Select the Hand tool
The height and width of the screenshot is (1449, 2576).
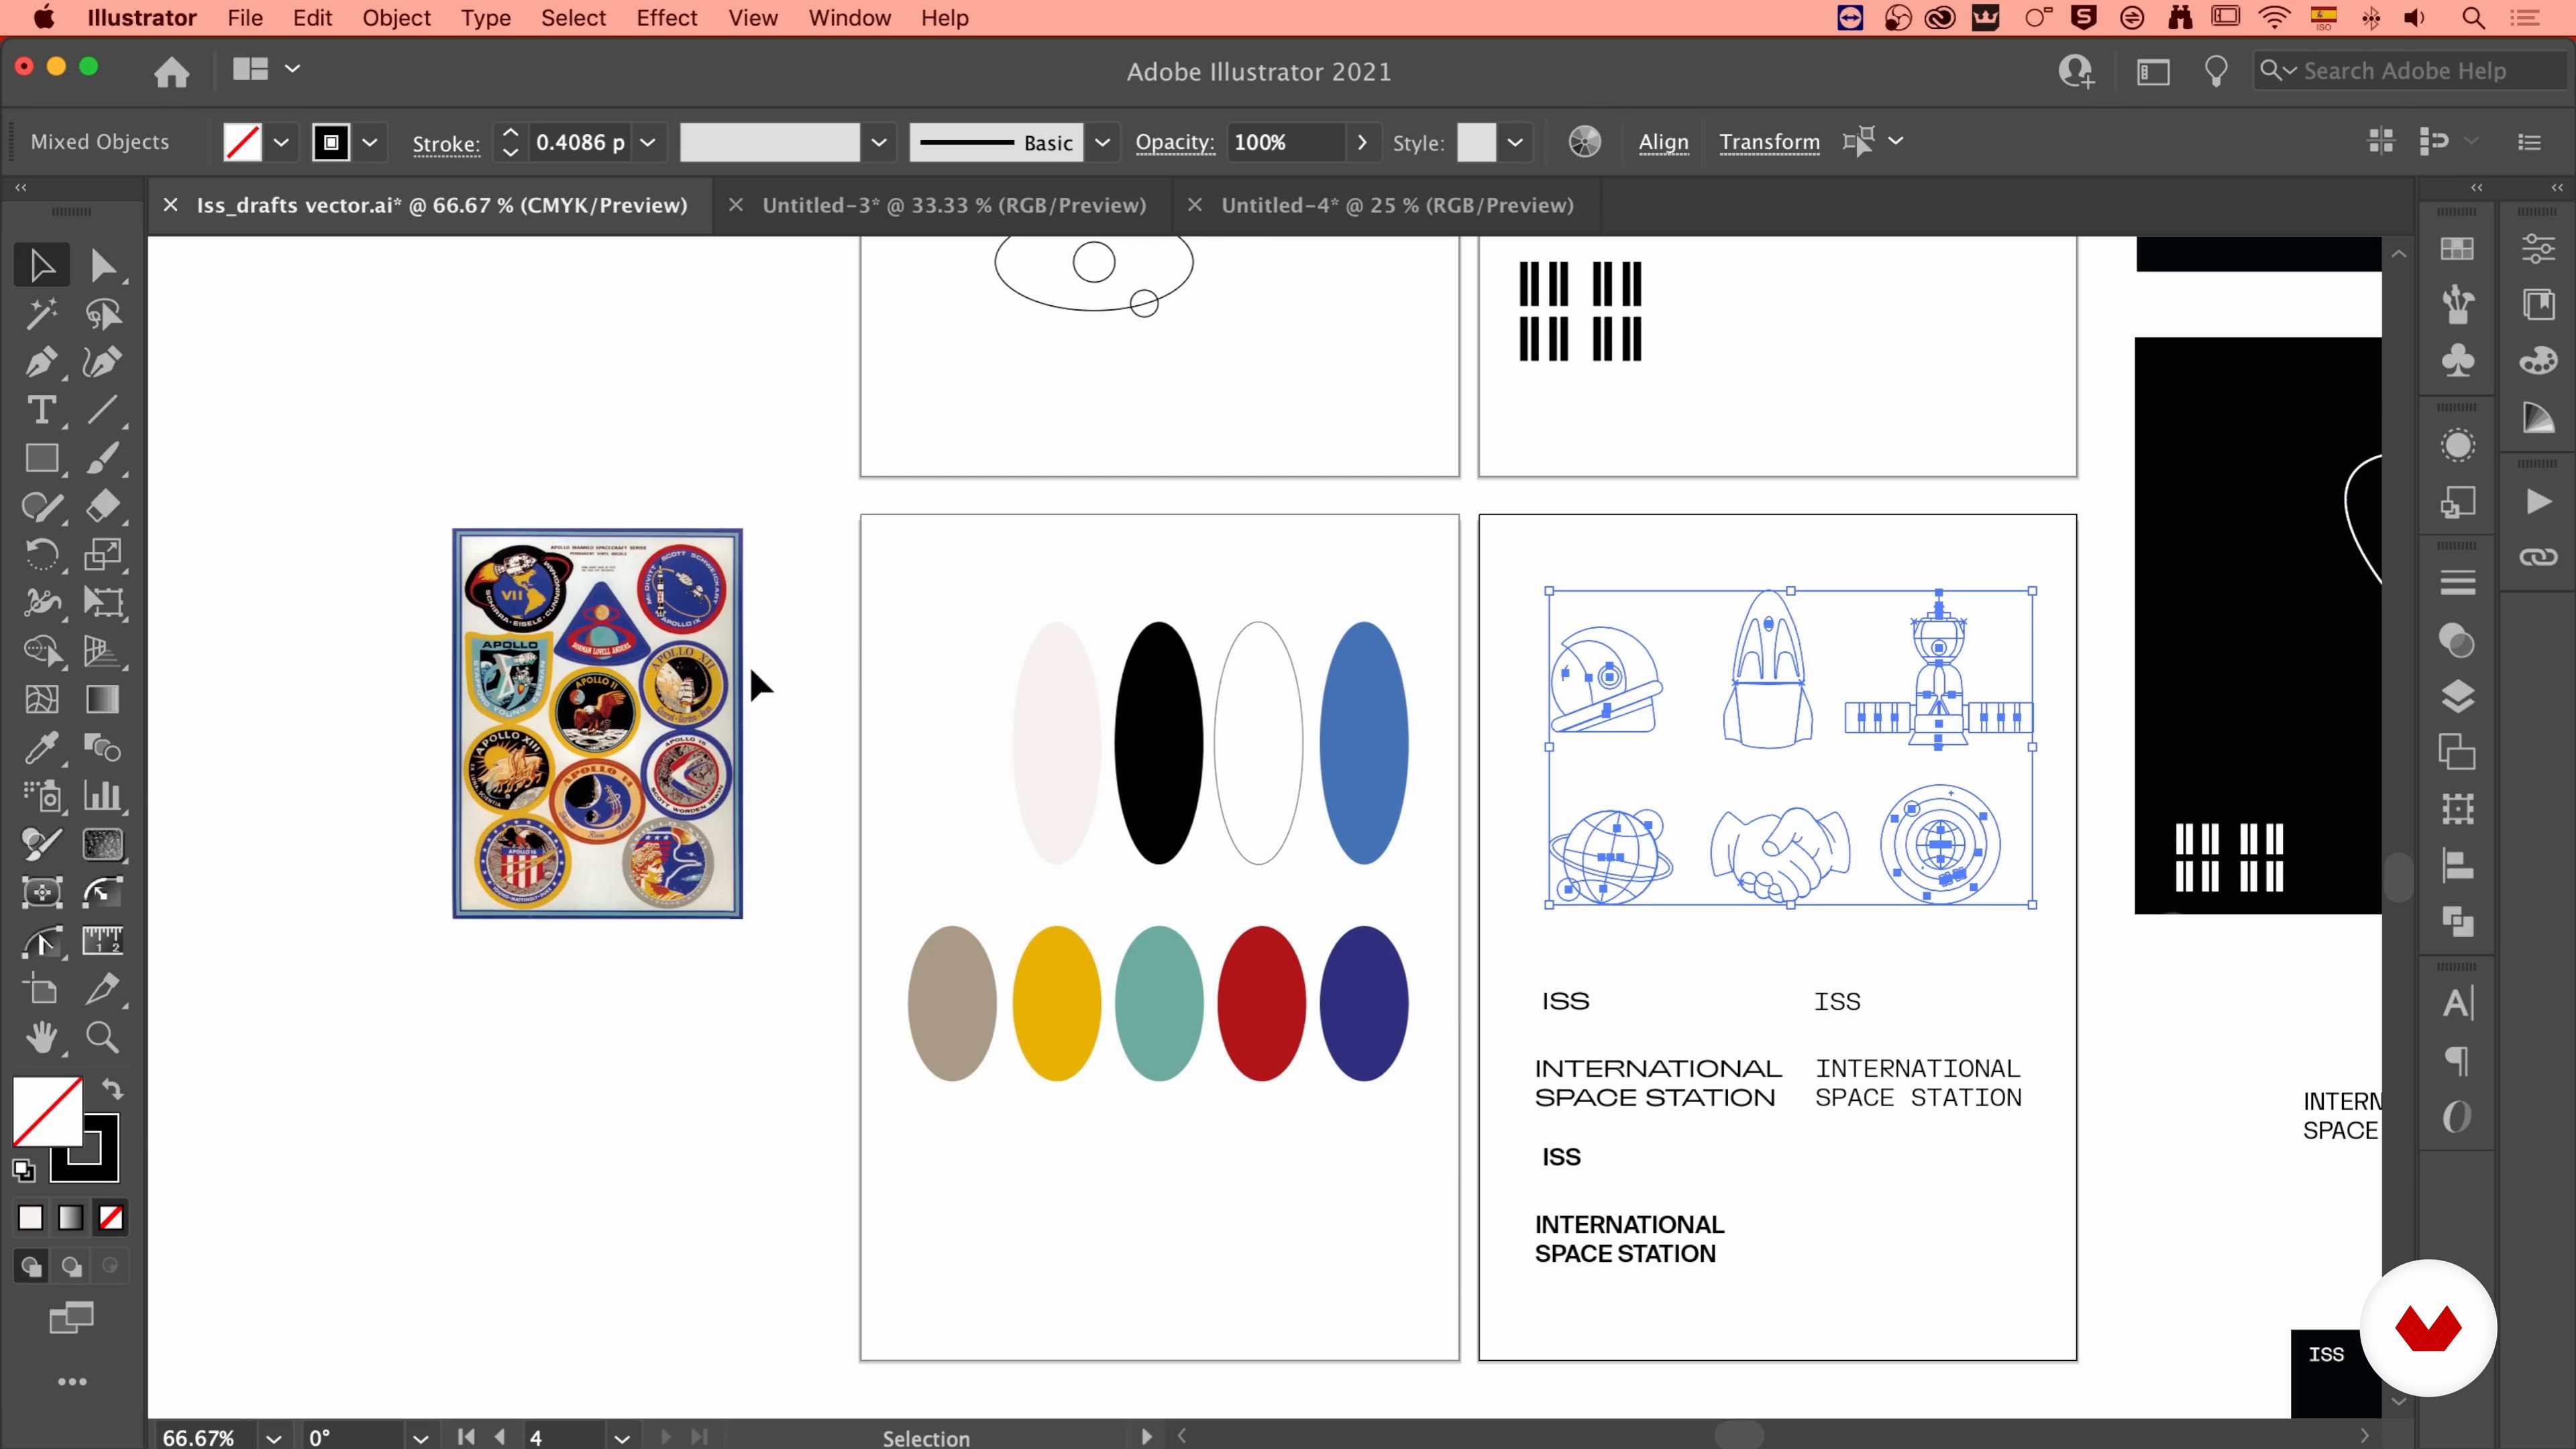41,1037
